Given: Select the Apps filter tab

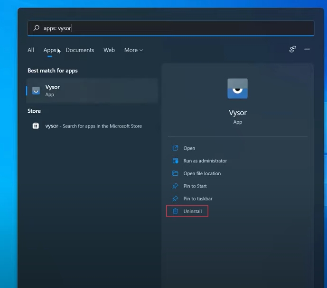Looking at the screenshot, I should [x=50, y=50].
